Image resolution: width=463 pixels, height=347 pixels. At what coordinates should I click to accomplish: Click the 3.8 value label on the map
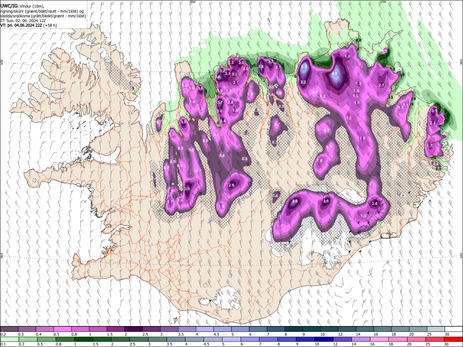click(260, 67)
